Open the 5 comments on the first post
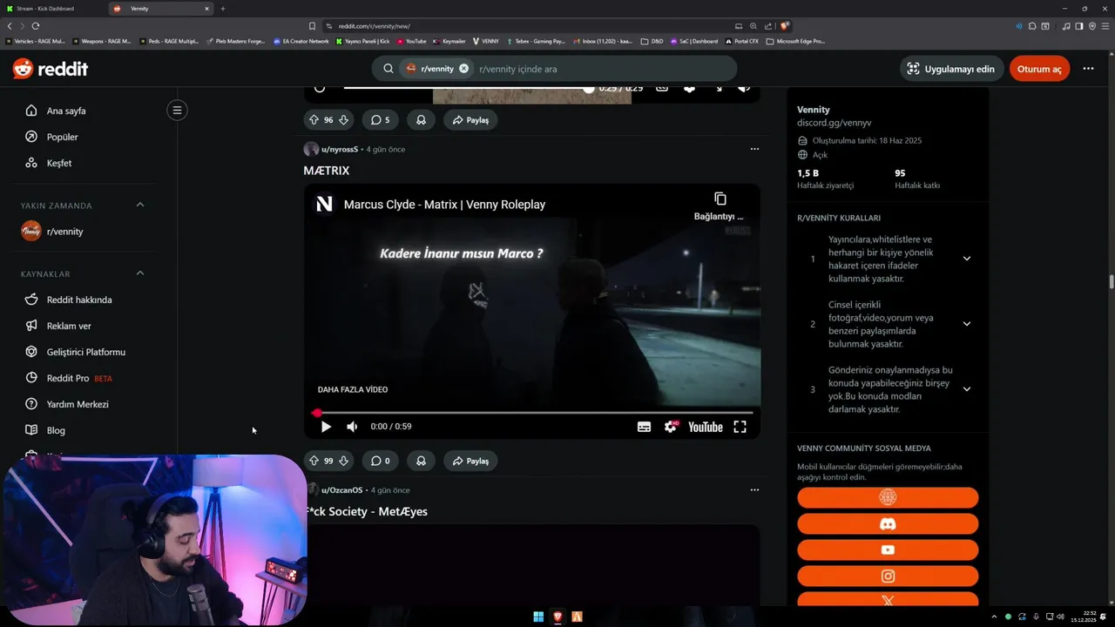The image size is (1115, 627). [x=380, y=119]
